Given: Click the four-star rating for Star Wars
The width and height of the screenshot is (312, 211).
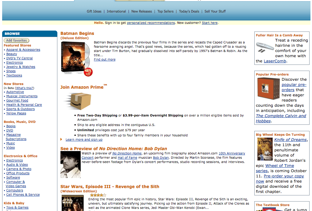Looking at the screenshot, I should [98, 195].
